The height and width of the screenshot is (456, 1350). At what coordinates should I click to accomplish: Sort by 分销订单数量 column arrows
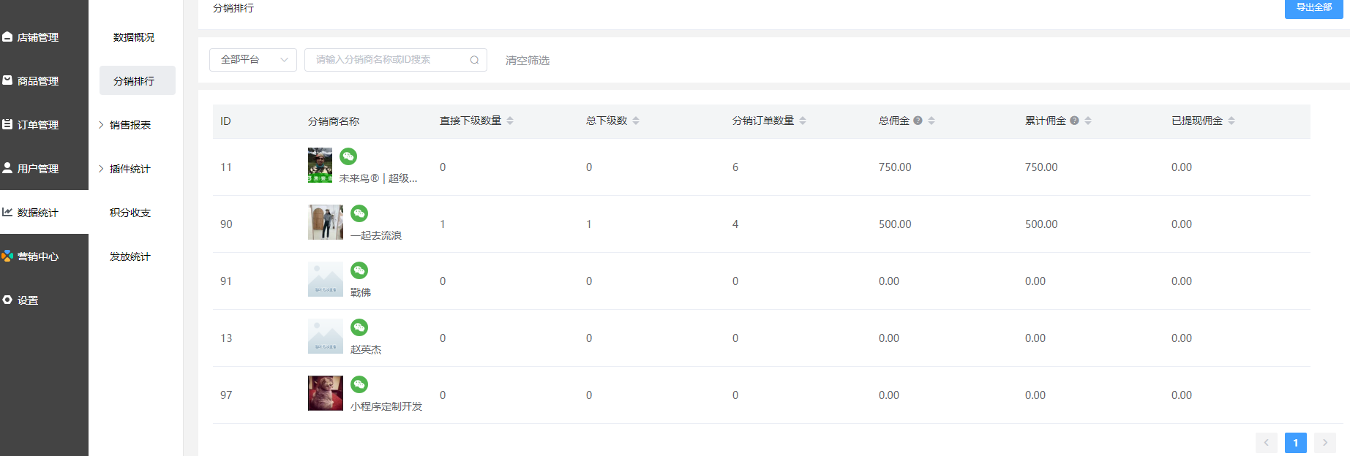pos(803,121)
